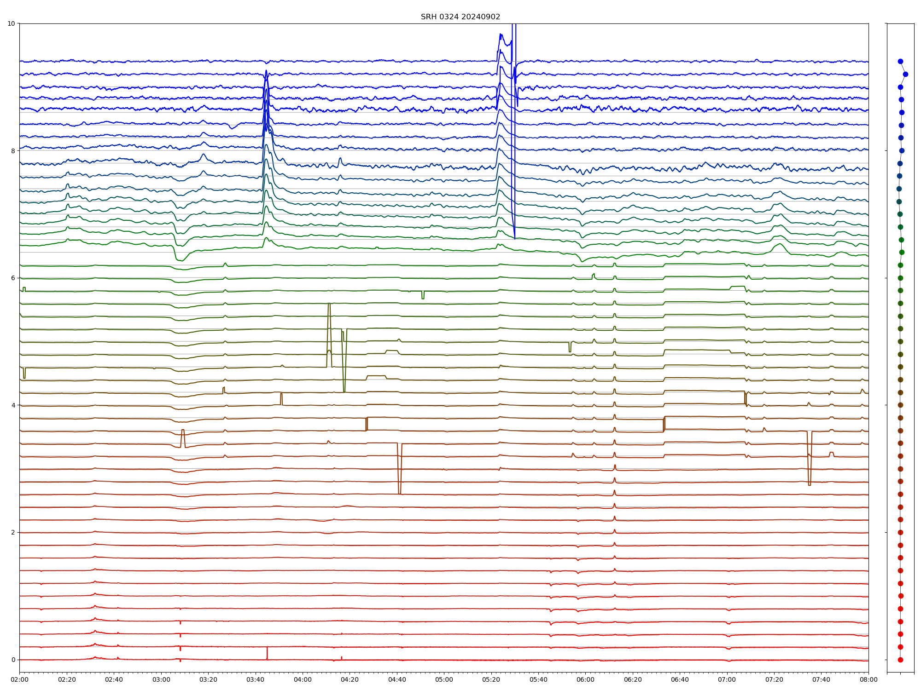This screenshot has height=690, width=921.
Task: Click the 05:20 time axis label
Action: [x=491, y=679]
